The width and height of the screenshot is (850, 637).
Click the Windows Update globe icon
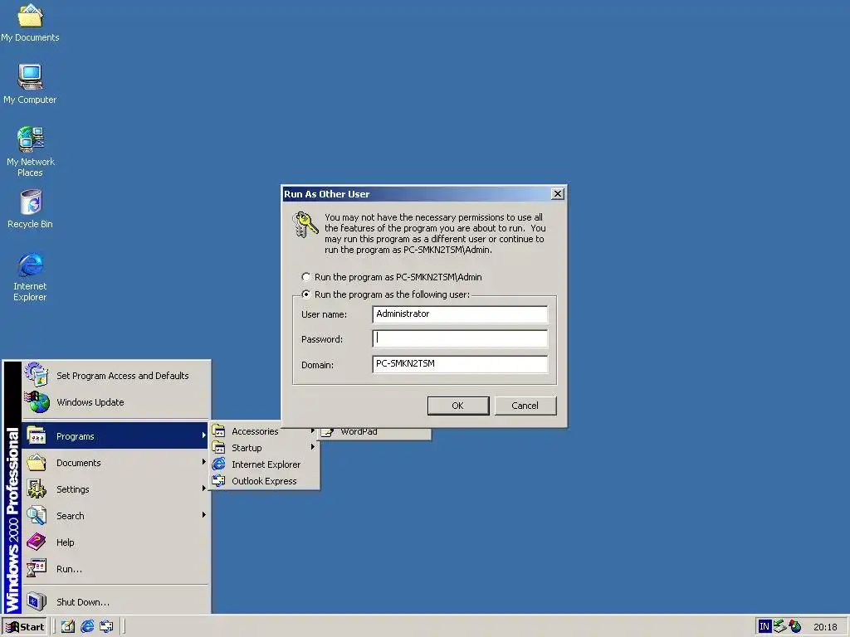click(x=37, y=402)
